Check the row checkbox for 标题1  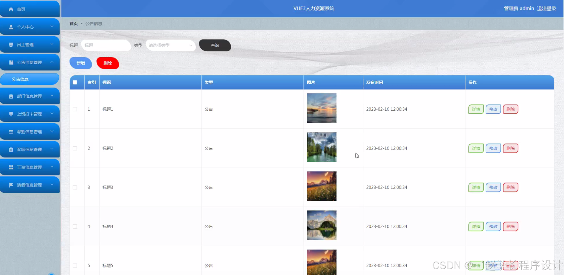[x=75, y=109]
